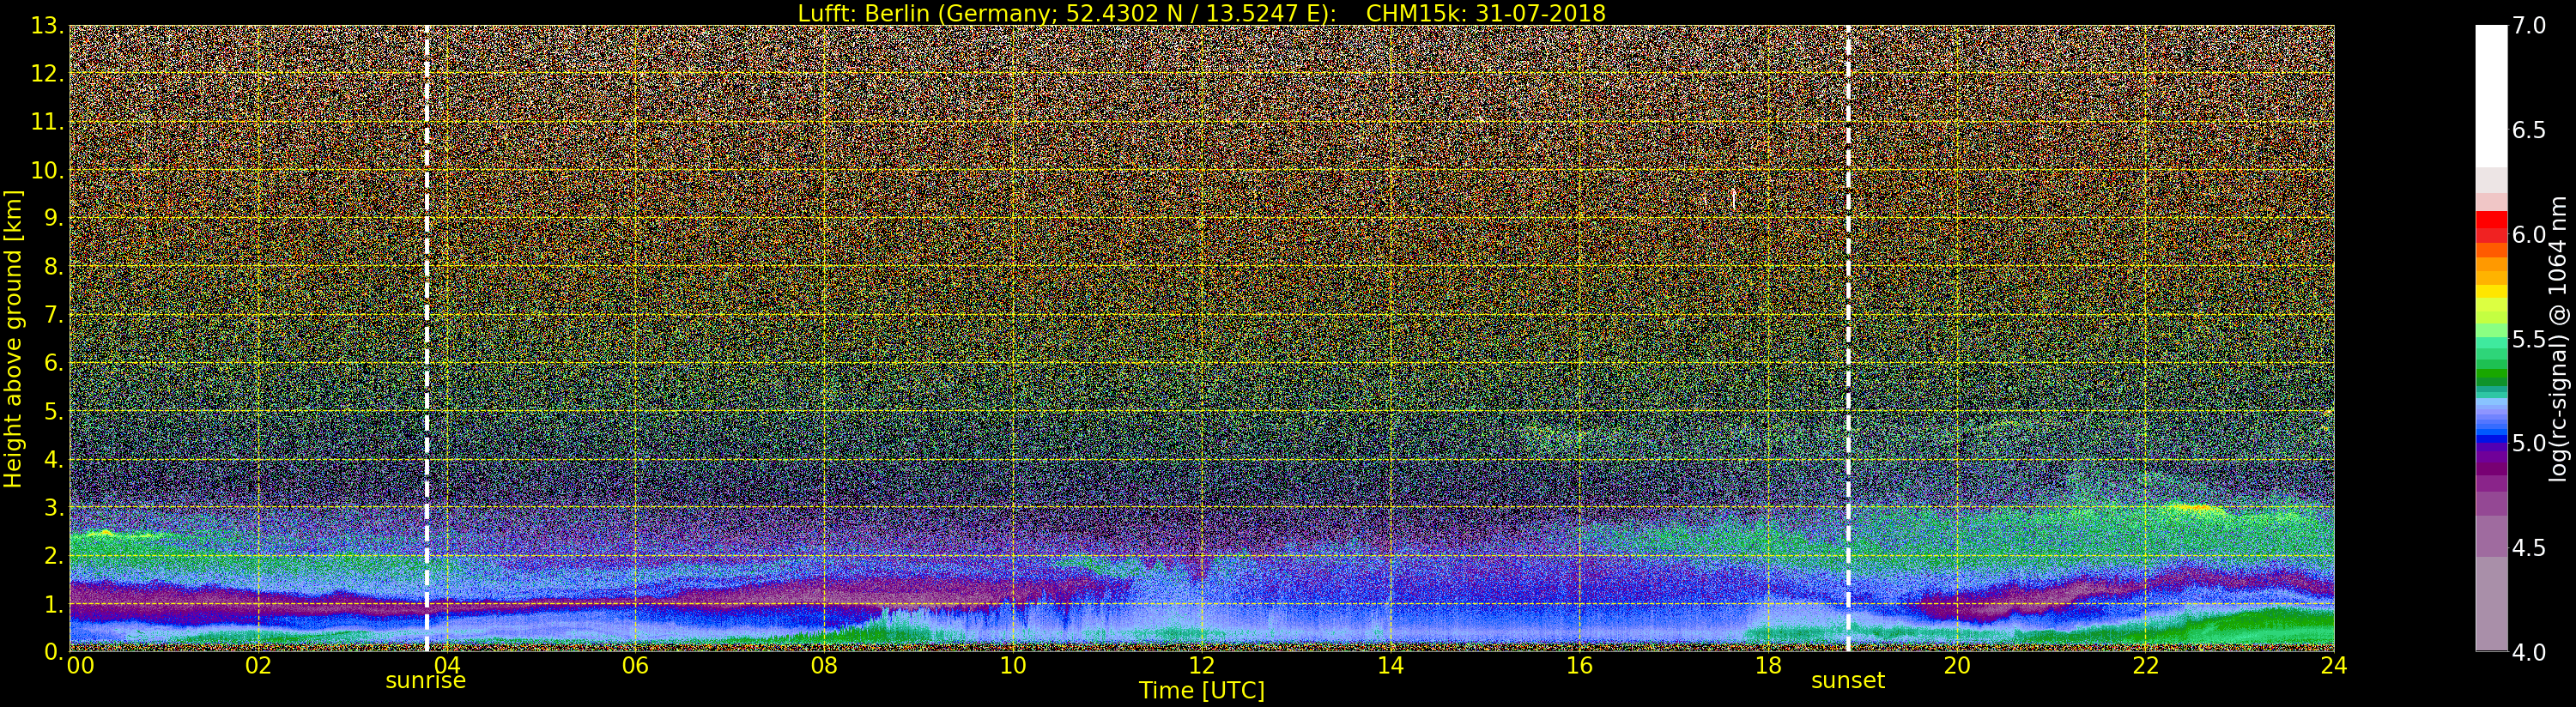The height and width of the screenshot is (707, 2576).
Task: Click the 'sunrise' label below the axis
Action: [426, 681]
